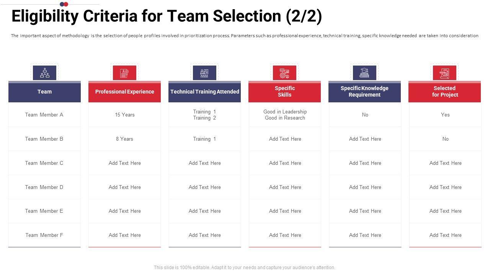Image resolution: width=490 pixels, height=276 pixels.
Task: Click the slide title Eligibility Criteria text
Action: click(167, 16)
